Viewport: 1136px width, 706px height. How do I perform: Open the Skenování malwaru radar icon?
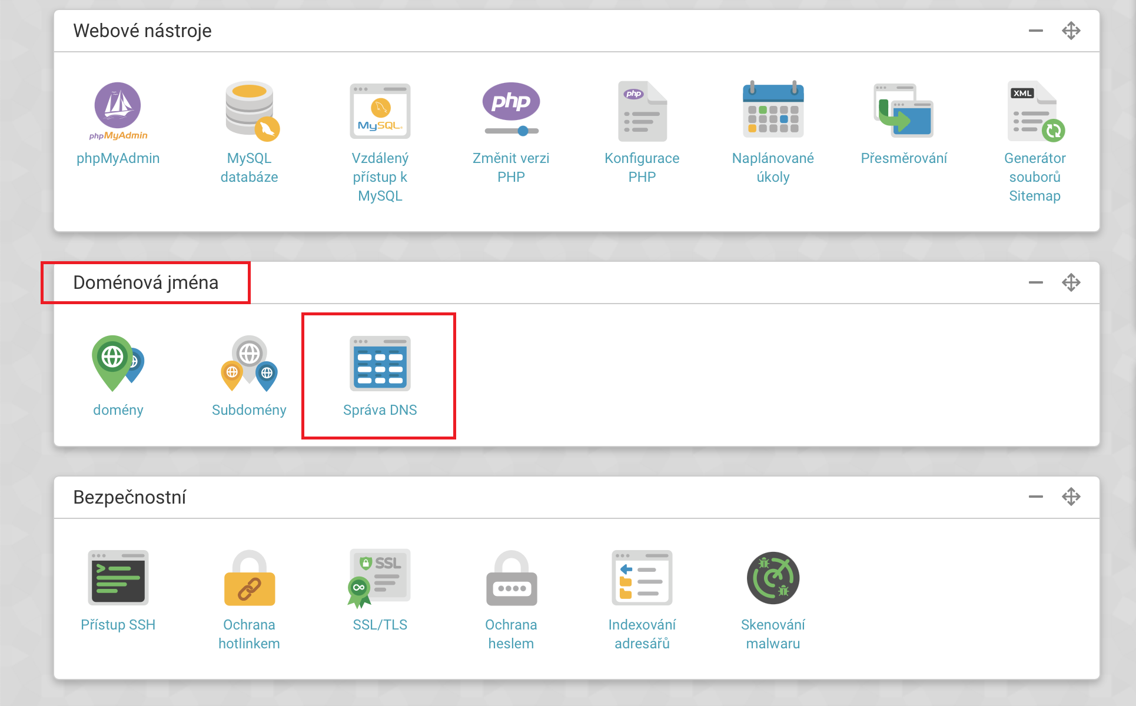[773, 578]
